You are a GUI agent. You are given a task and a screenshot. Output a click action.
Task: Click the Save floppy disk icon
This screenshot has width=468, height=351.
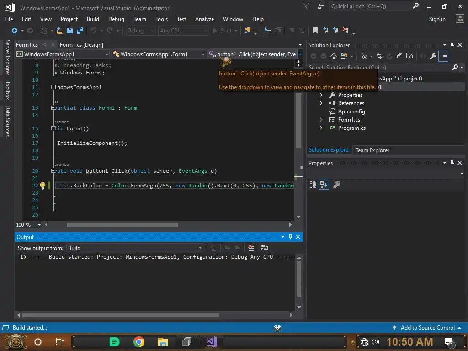[70, 31]
